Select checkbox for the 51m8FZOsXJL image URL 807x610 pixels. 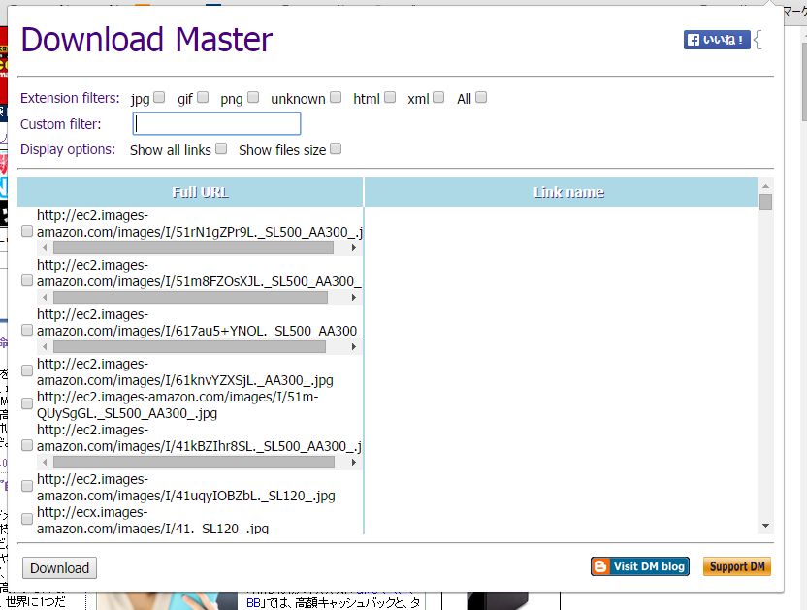point(27,280)
